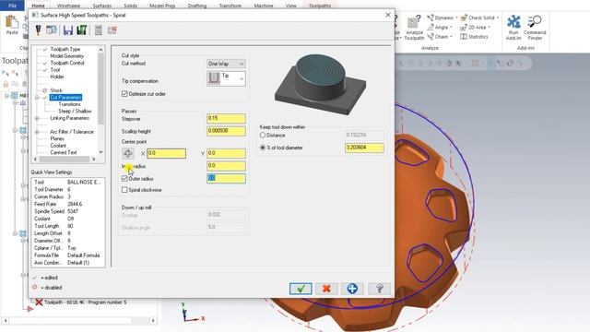Open help with the question mark button

point(379,289)
